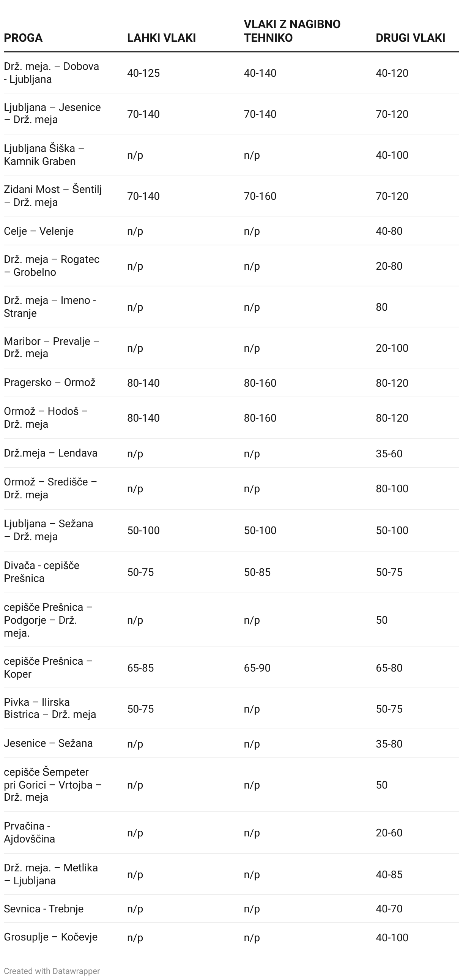Click the DRUGI VLAKI column header
Image resolution: width=463 pixels, height=980 pixels.
(410, 38)
